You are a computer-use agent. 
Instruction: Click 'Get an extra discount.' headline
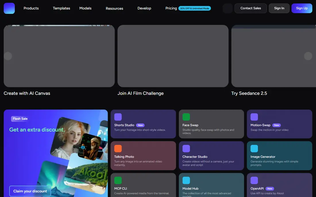37,130
